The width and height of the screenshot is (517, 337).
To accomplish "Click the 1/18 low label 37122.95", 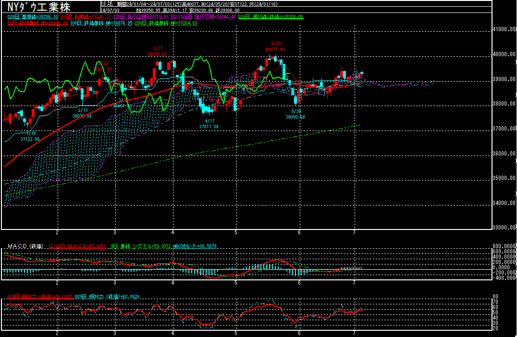I will (x=30, y=139).
